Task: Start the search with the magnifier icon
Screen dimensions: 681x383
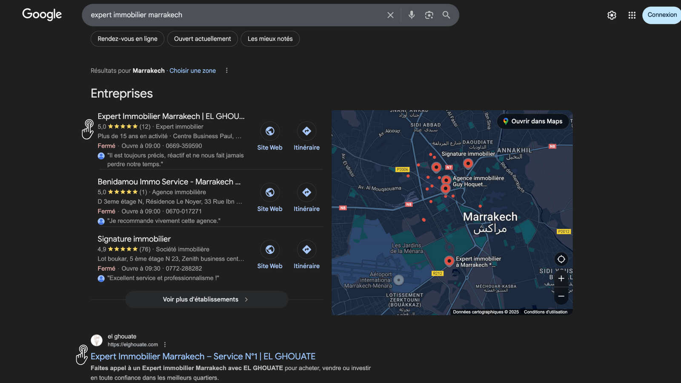Action: (x=446, y=15)
